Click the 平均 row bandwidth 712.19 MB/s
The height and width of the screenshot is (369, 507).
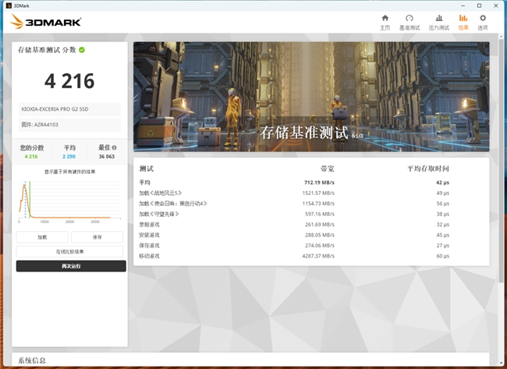click(319, 183)
